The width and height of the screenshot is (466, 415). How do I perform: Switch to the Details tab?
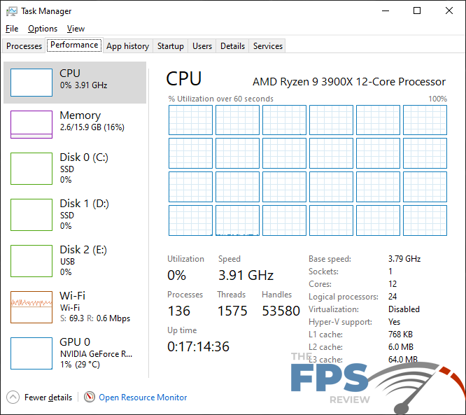coord(233,46)
